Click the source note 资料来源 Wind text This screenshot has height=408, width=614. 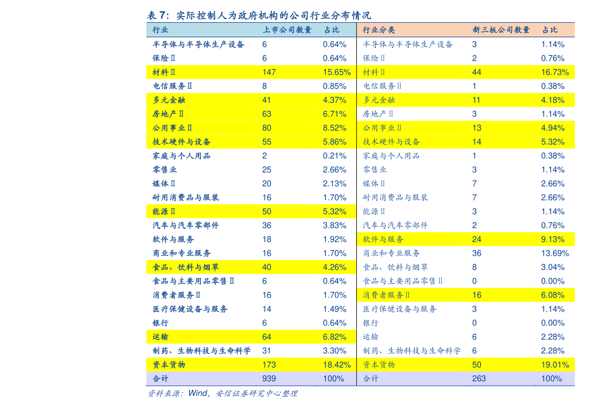pos(222,394)
